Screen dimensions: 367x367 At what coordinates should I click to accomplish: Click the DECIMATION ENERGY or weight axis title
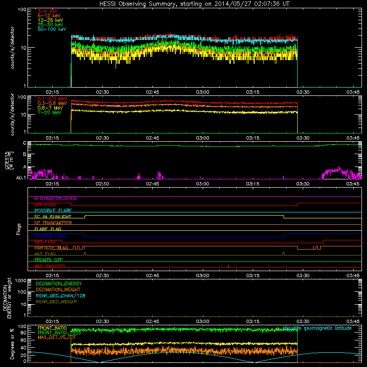(x=7, y=298)
